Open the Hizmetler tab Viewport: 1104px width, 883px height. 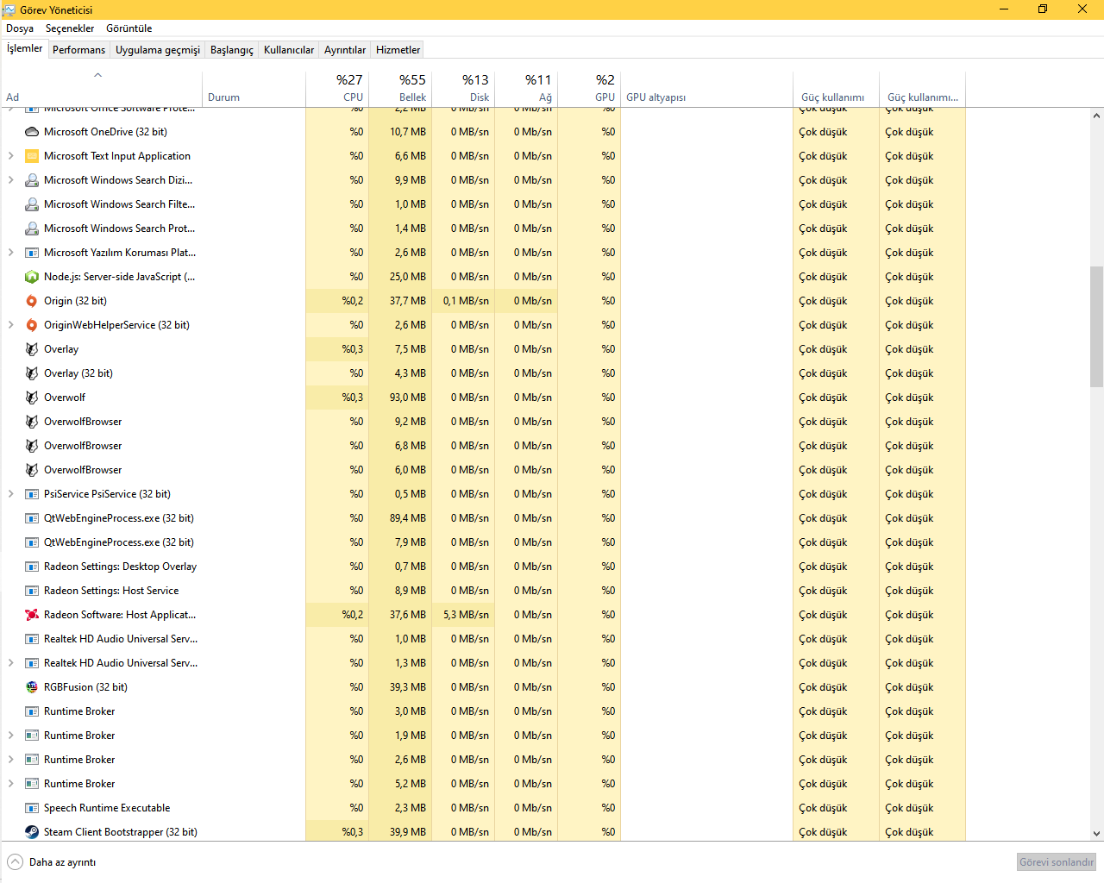click(x=398, y=50)
